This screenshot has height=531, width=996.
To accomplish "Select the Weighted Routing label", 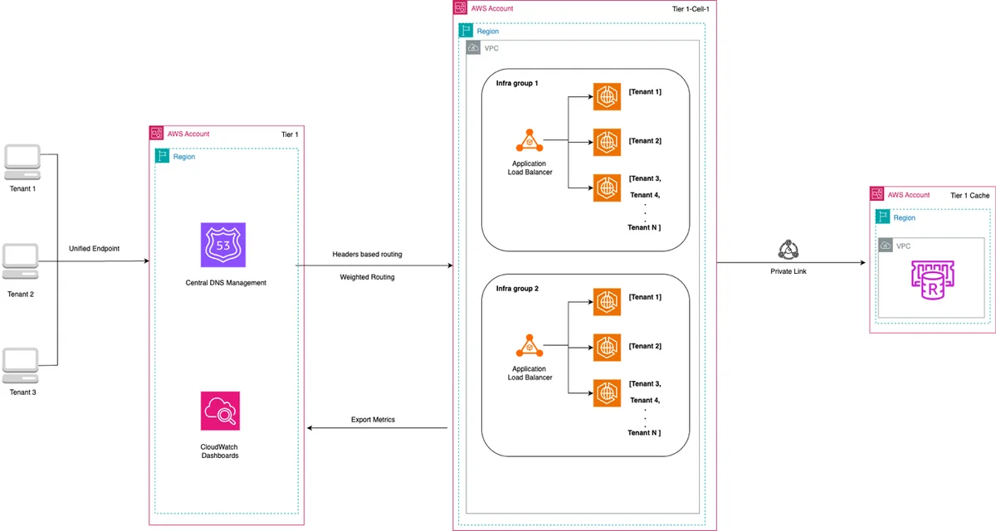I will (x=367, y=277).
